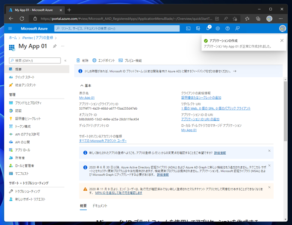Open 詳細情報 link in app registration banner

pyautogui.click(x=220, y=153)
